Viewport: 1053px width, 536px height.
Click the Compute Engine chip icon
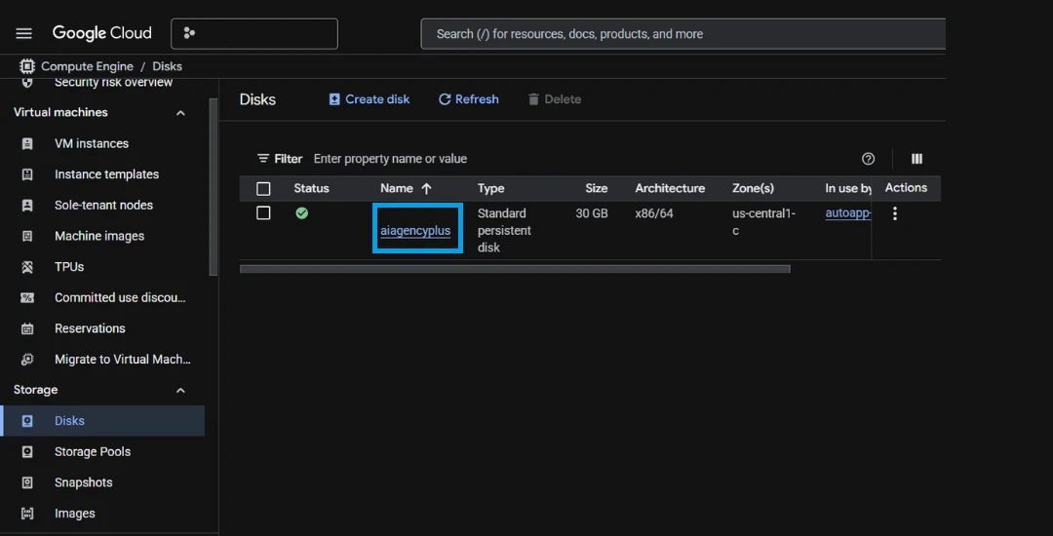(x=27, y=66)
